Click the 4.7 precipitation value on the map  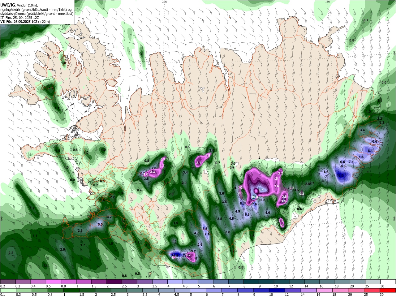[x=196, y=233]
